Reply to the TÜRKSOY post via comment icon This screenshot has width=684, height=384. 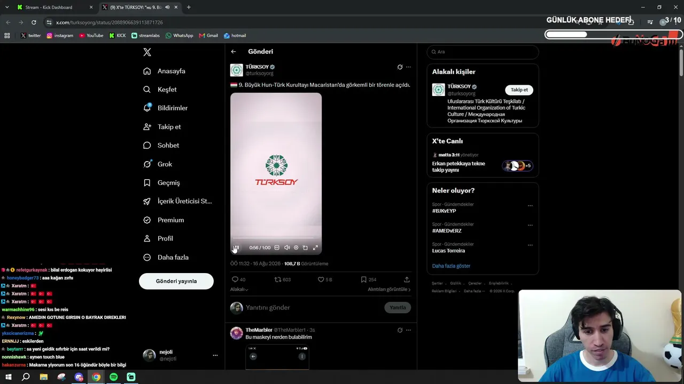(235, 279)
